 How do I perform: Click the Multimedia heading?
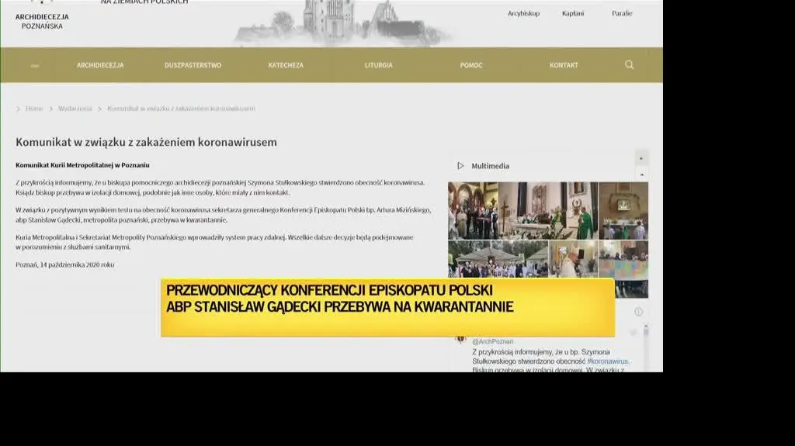pos(491,166)
